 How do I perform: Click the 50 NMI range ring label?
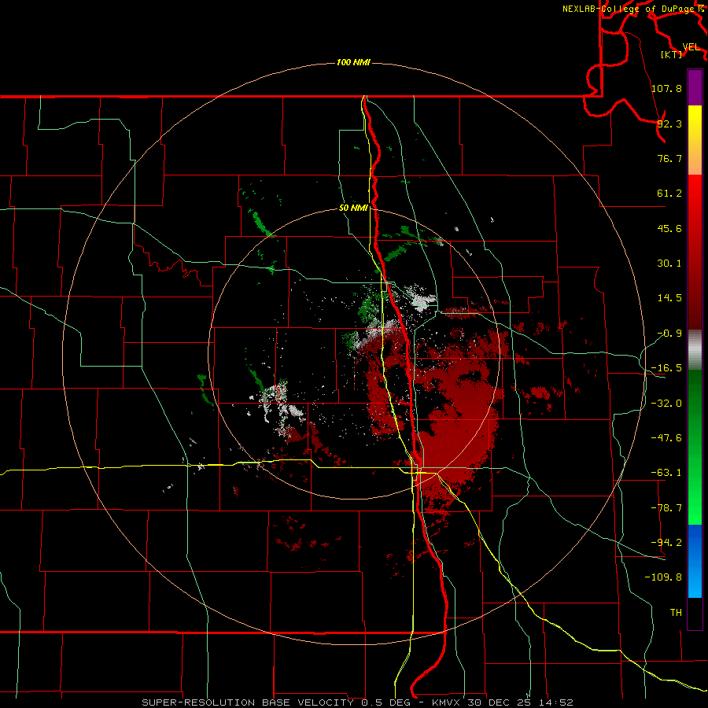pyautogui.click(x=353, y=208)
